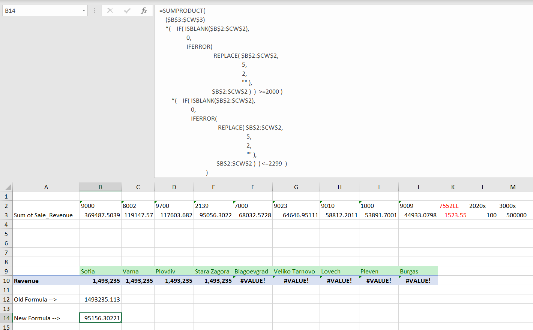
Task: Click the New Formula --> label
Action: tap(46, 318)
